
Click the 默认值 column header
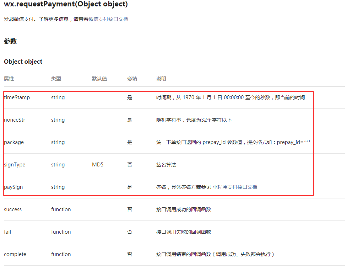(x=99, y=79)
